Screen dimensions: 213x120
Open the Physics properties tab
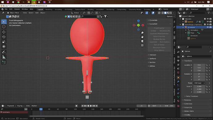pyautogui.click(x=178, y=89)
